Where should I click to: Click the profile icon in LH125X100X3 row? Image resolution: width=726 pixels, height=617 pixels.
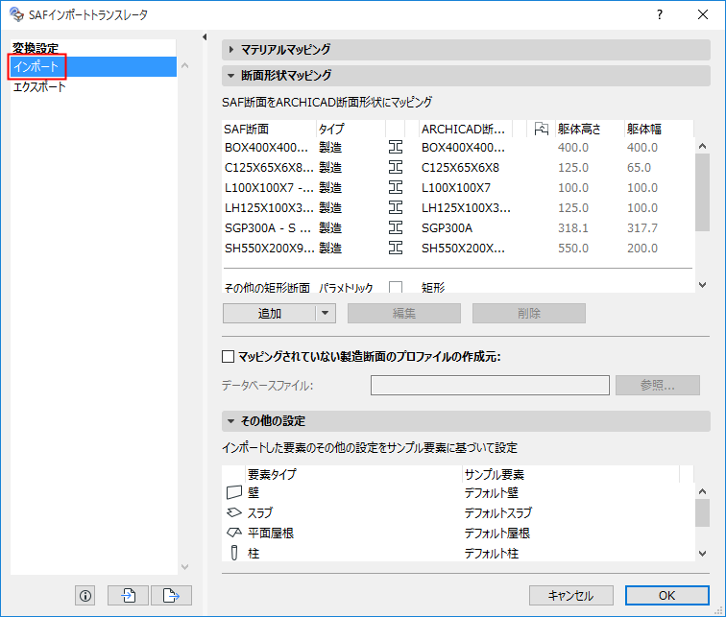(x=396, y=207)
